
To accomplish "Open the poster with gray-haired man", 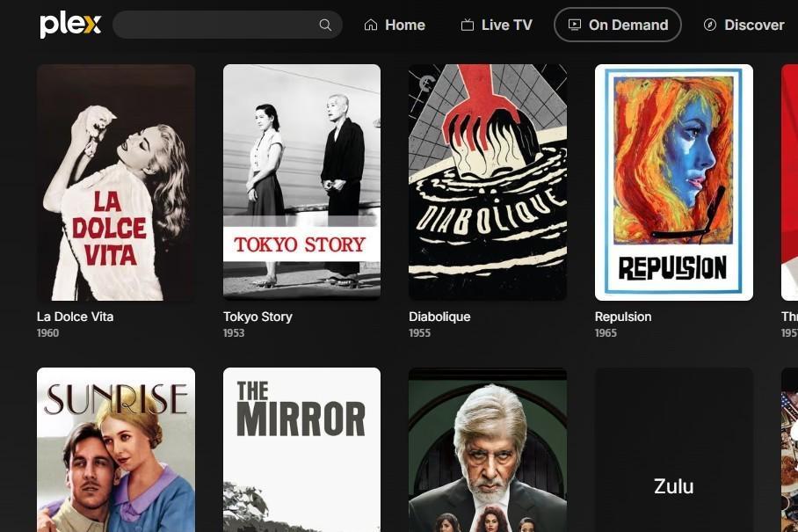I will click(x=488, y=450).
